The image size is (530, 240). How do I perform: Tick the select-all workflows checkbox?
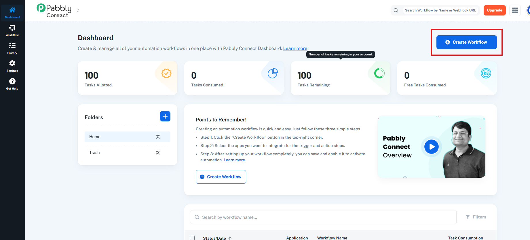click(x=192, y=238)
